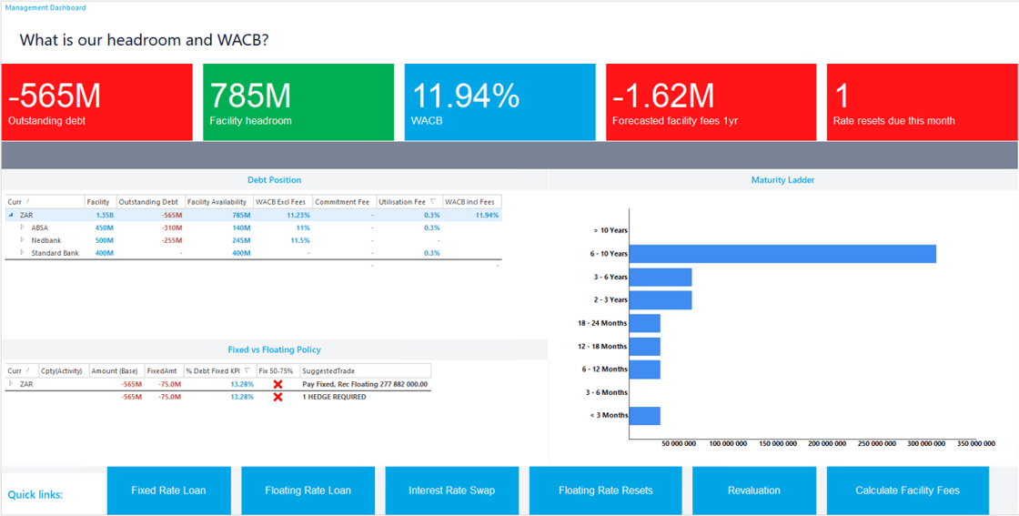1019x516 pixels.
Task: Click the Debt Position panel title
Action: click(274, 180)
